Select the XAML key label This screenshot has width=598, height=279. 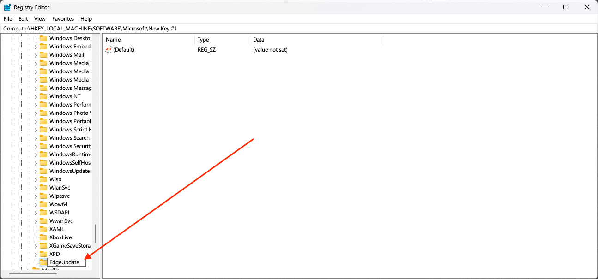[57, 229]
